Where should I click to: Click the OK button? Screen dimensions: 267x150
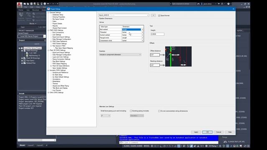207,132
